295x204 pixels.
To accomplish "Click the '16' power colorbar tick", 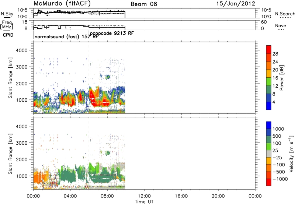I will point(275,78).
